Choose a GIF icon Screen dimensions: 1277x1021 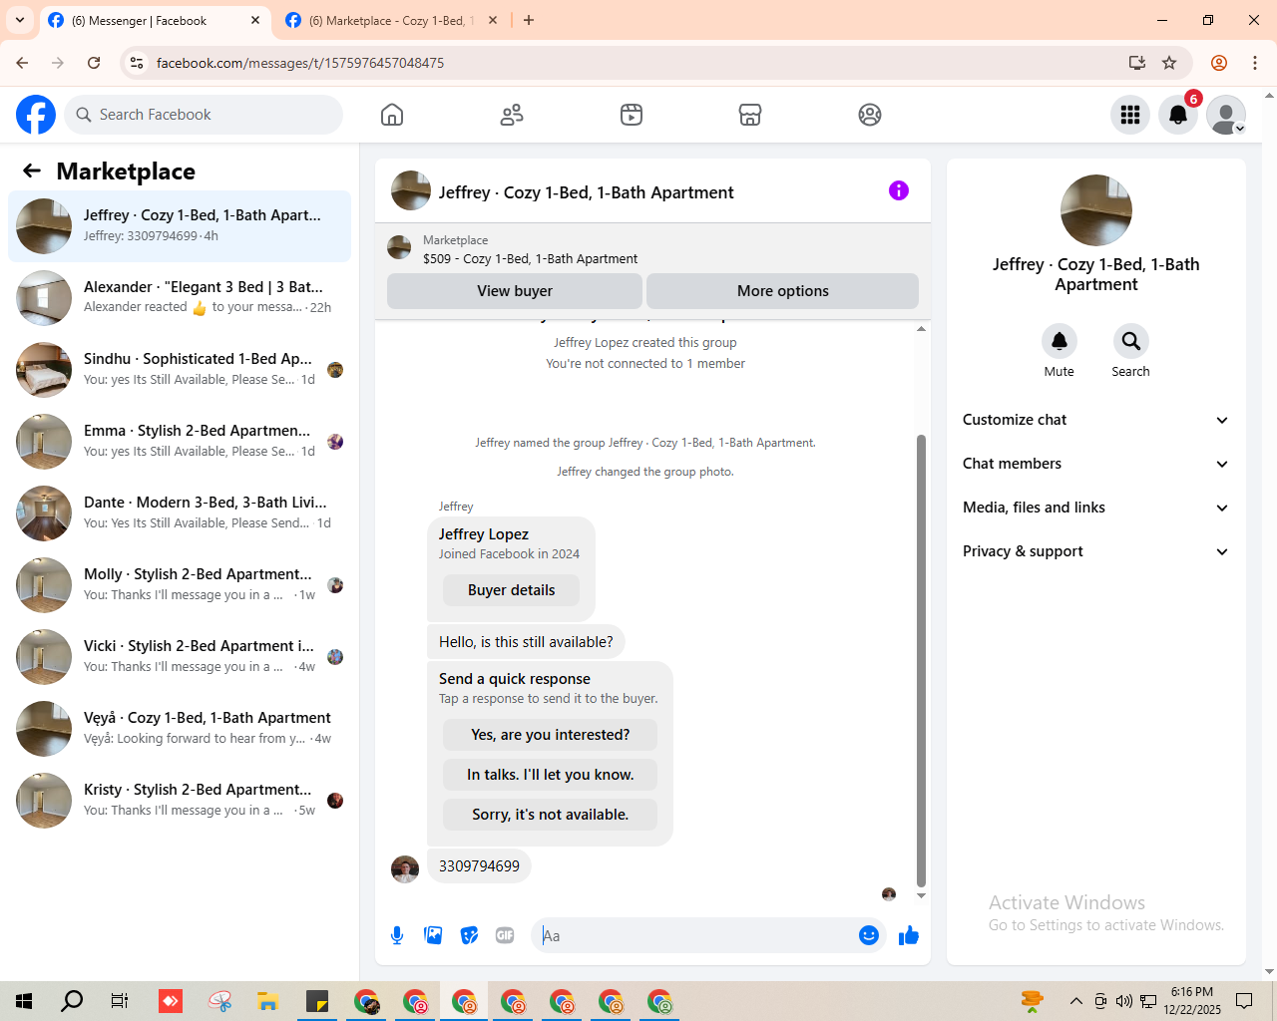tap(505, 935)
